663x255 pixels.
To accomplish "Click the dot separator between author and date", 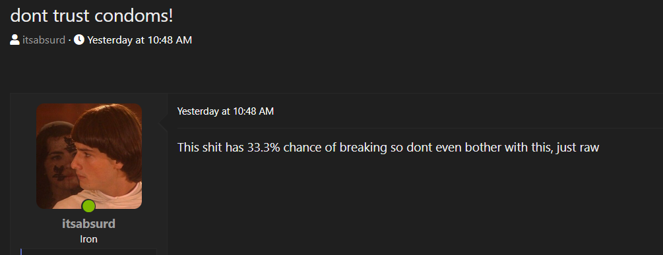I will tap(69, 41).
